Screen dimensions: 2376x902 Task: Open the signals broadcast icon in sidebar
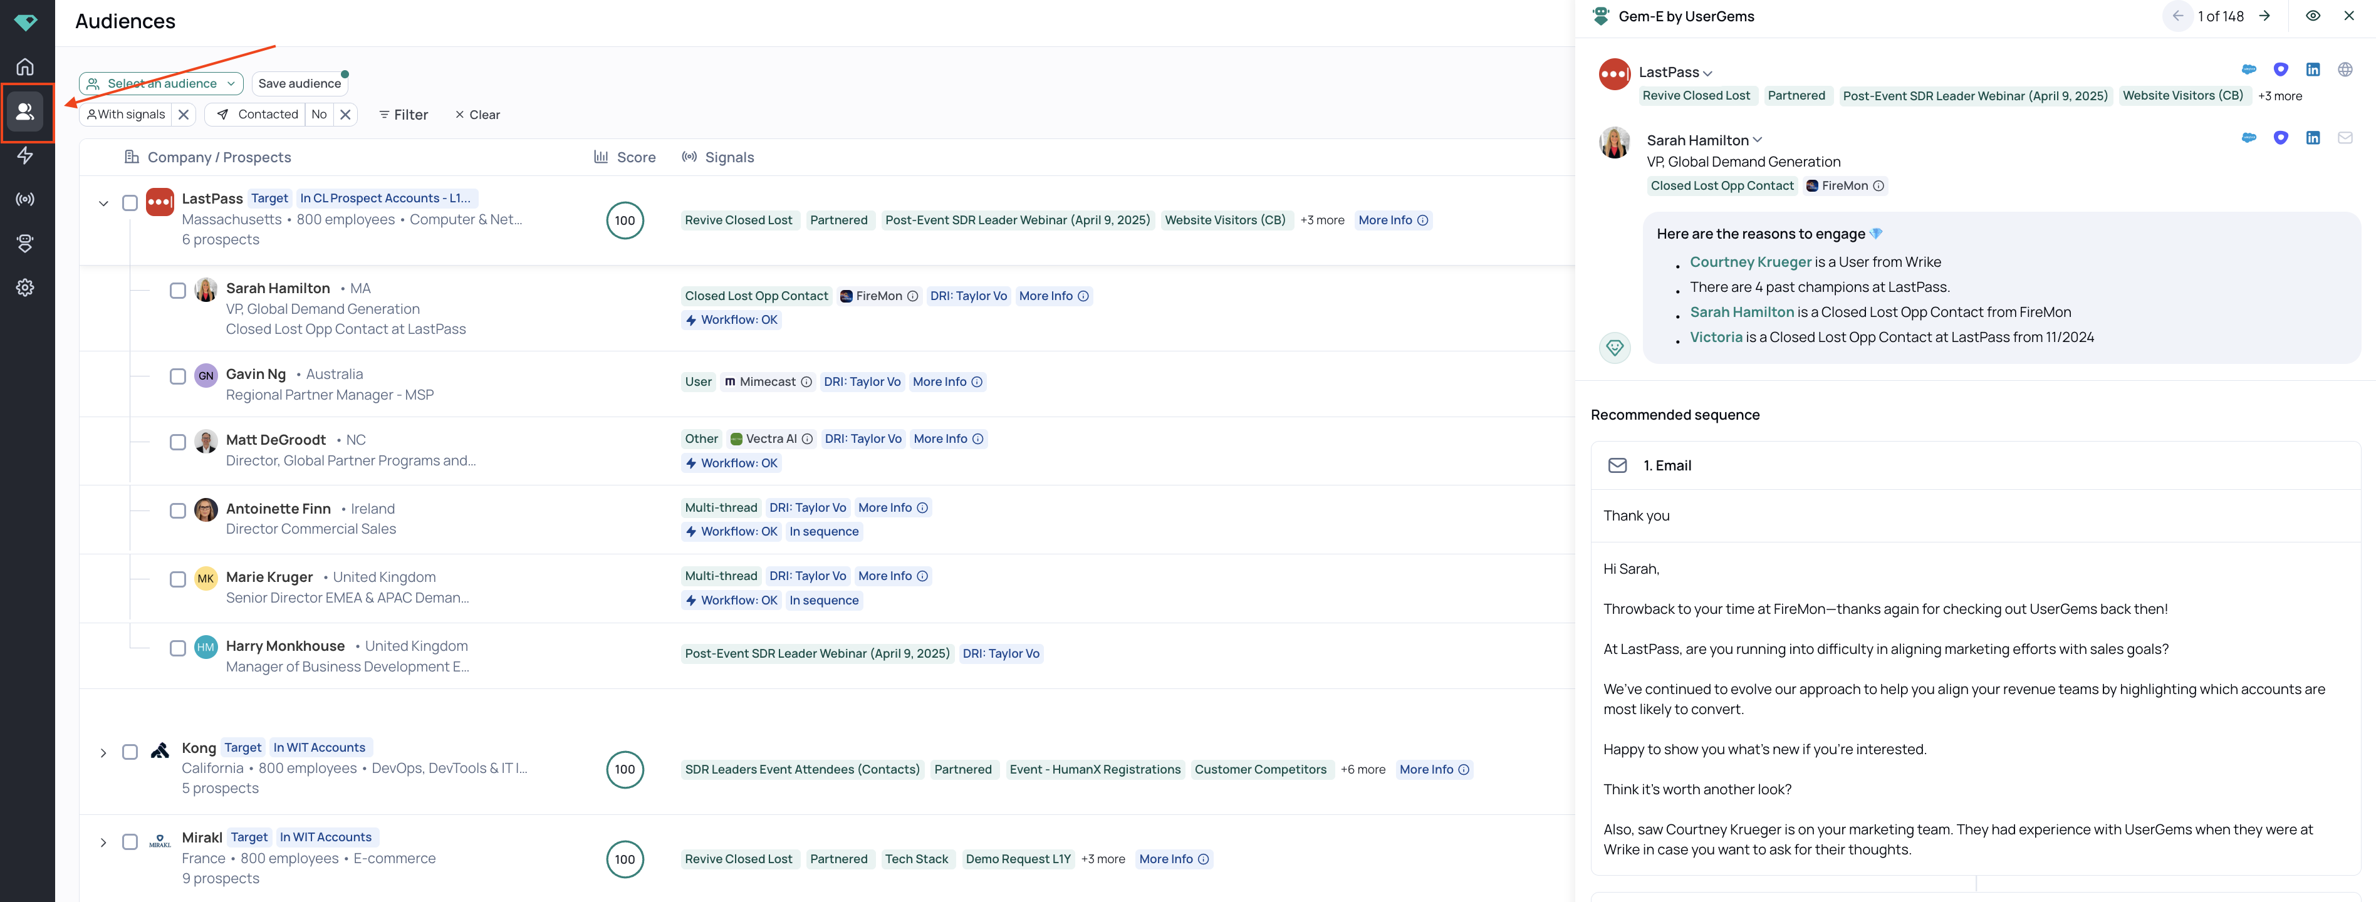(x=25, y=199)
